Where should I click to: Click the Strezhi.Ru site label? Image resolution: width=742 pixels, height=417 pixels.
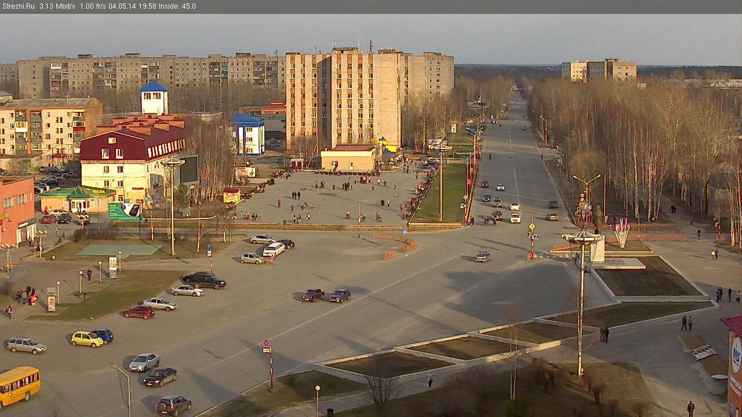18,6
